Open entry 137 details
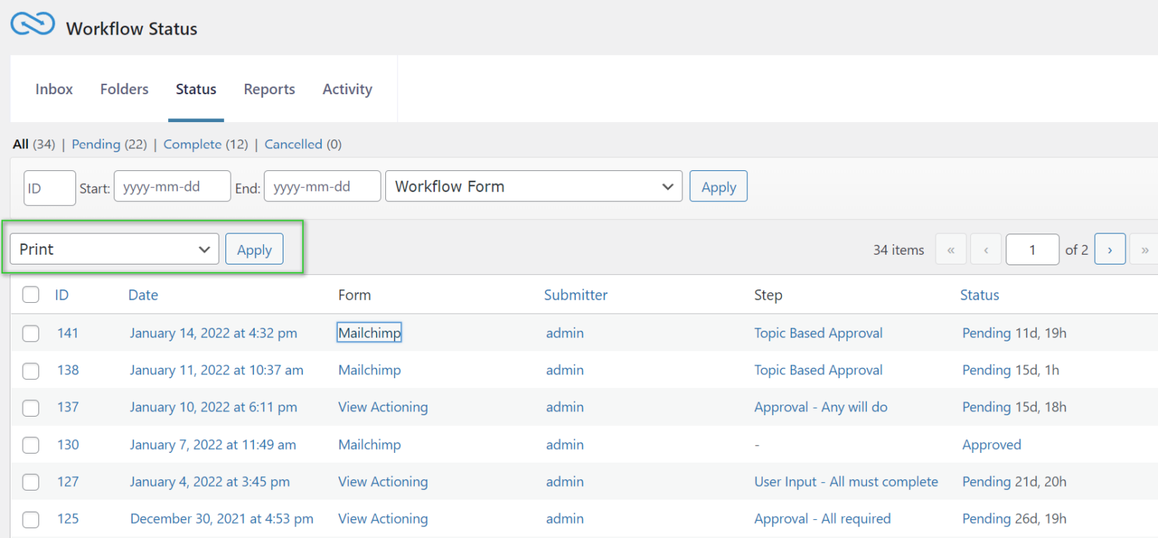The image size is (1158, 538). [x=68, y=407]
